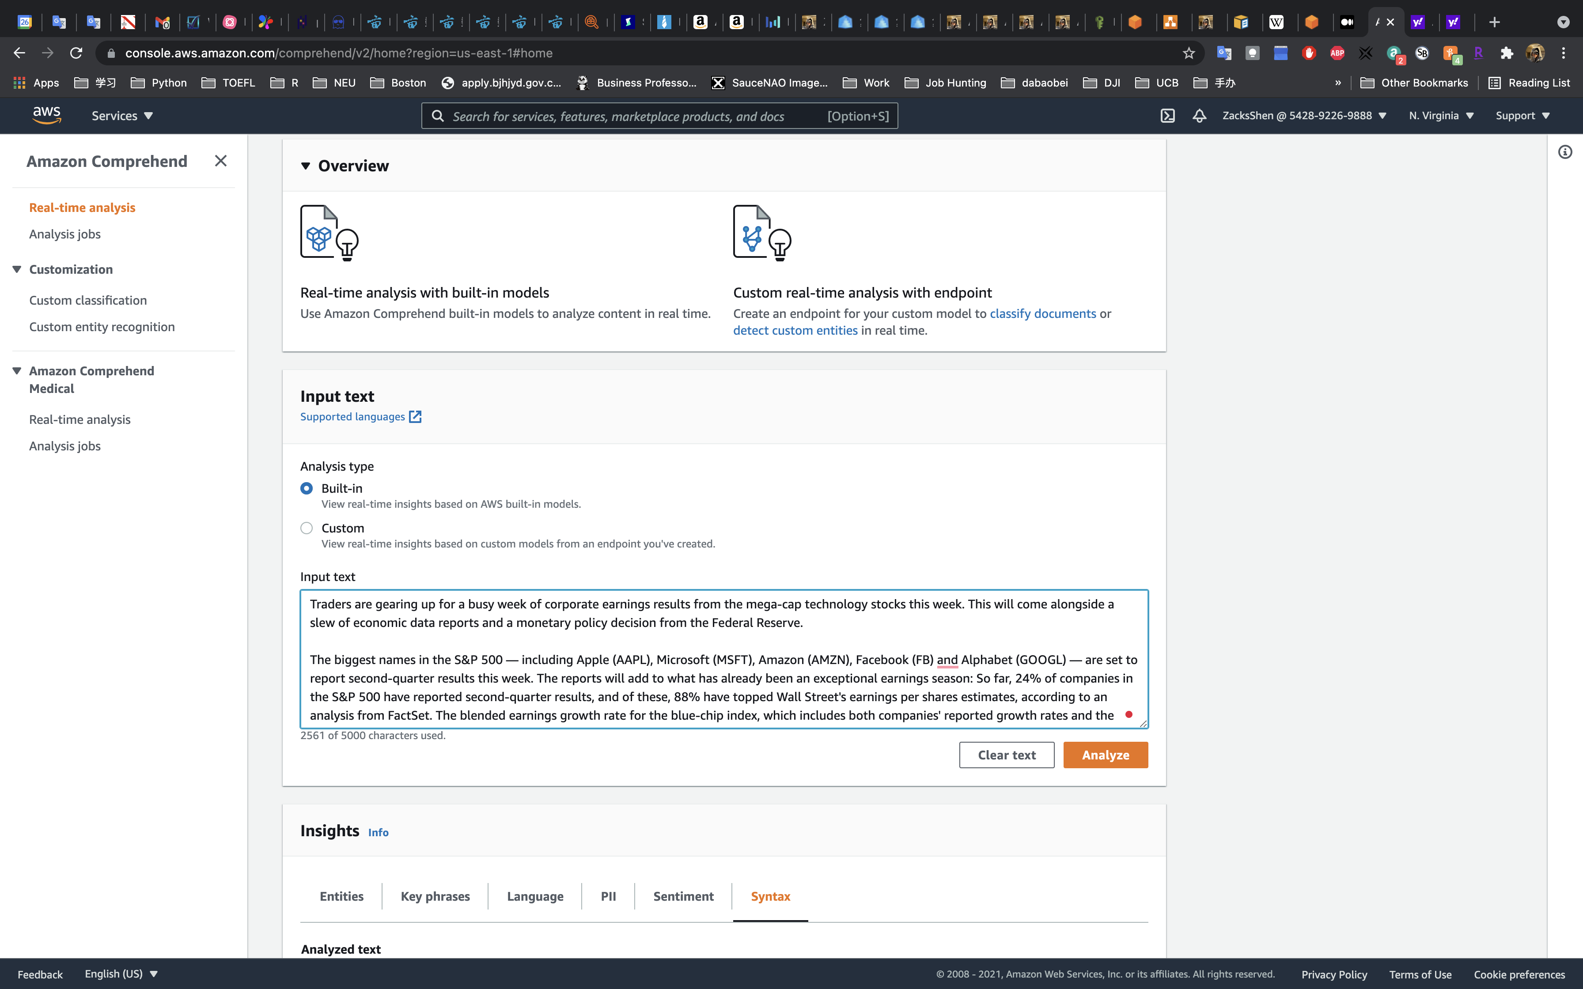Select the Built-in analysis type
This screenshot has height=989, width=1583.
(306, 489)
